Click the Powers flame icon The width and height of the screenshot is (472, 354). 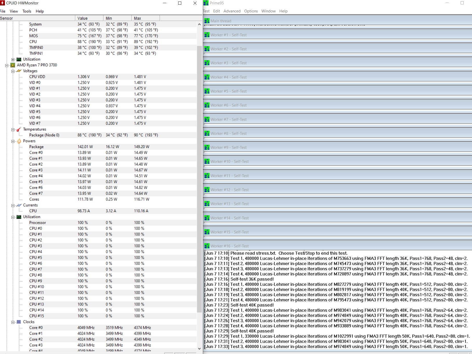[19, 141]
